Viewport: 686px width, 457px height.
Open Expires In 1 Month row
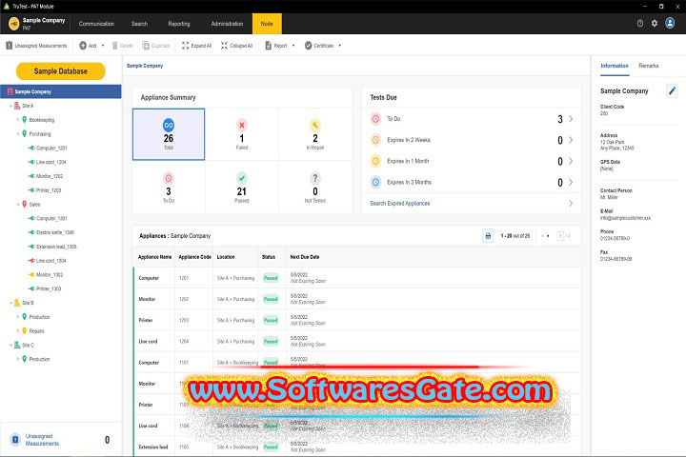[x=472, y=161]
